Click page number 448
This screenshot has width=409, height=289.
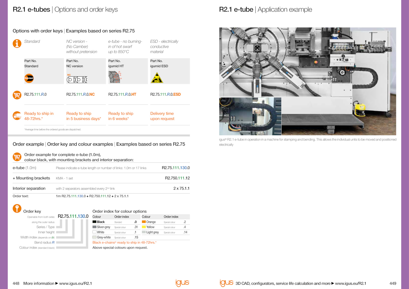coord(16,283)
